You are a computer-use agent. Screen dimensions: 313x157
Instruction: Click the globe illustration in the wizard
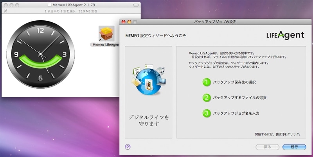pyautogui.click(x=148, y=81)
